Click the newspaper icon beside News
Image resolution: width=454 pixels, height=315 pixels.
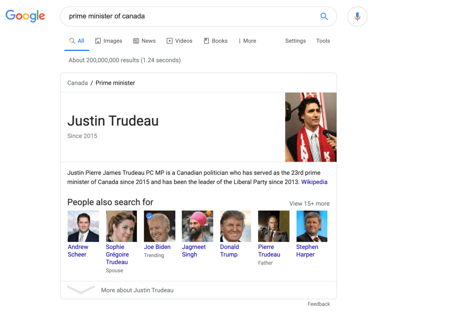tap(135, 40)
